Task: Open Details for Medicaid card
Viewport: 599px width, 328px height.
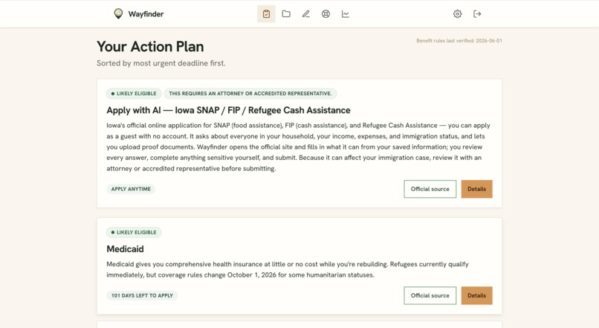Action: click(x=477, y=295)
